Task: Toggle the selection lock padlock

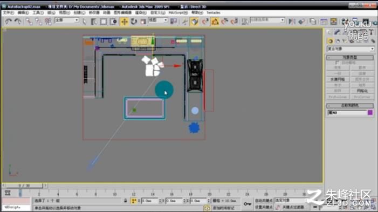Action: pyautogui.click(x=125, y=201)
